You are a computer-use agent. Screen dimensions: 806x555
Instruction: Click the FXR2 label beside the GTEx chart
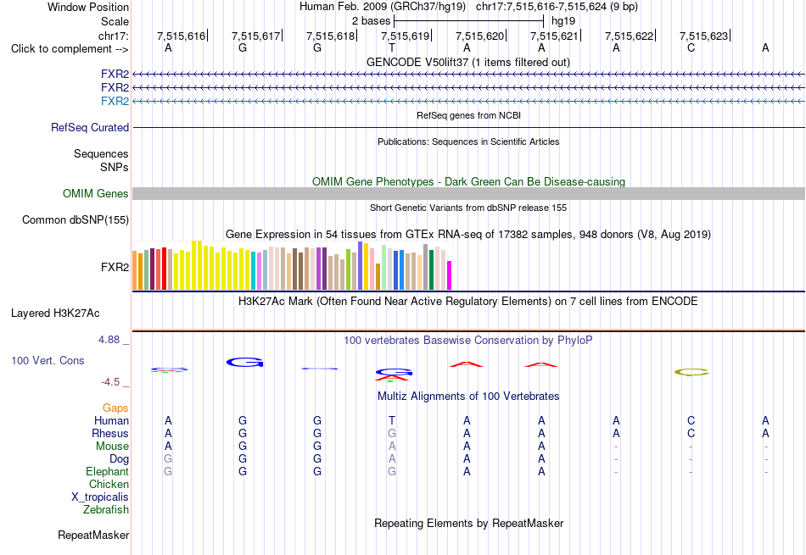point(115,267)
